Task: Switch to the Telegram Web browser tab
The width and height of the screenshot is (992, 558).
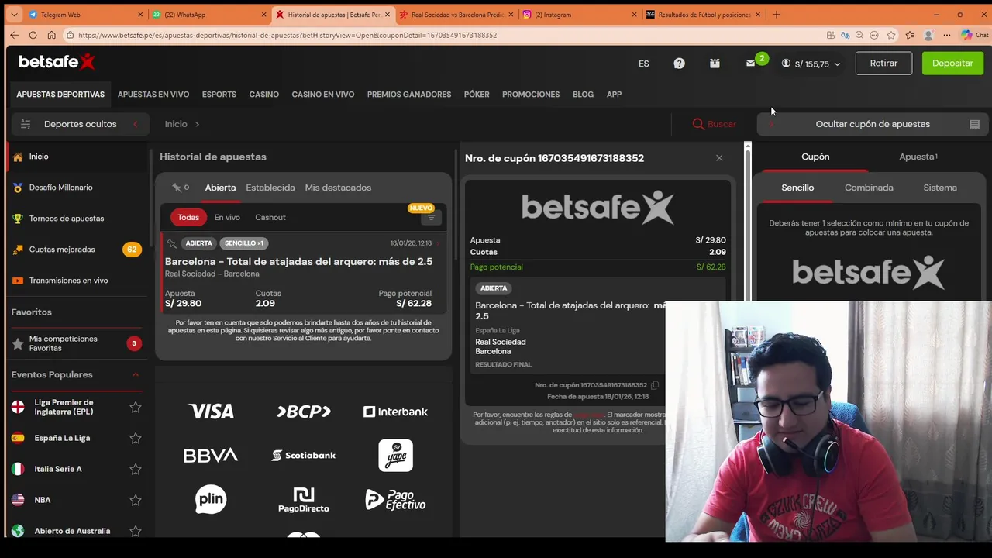Action: (85, 14)
